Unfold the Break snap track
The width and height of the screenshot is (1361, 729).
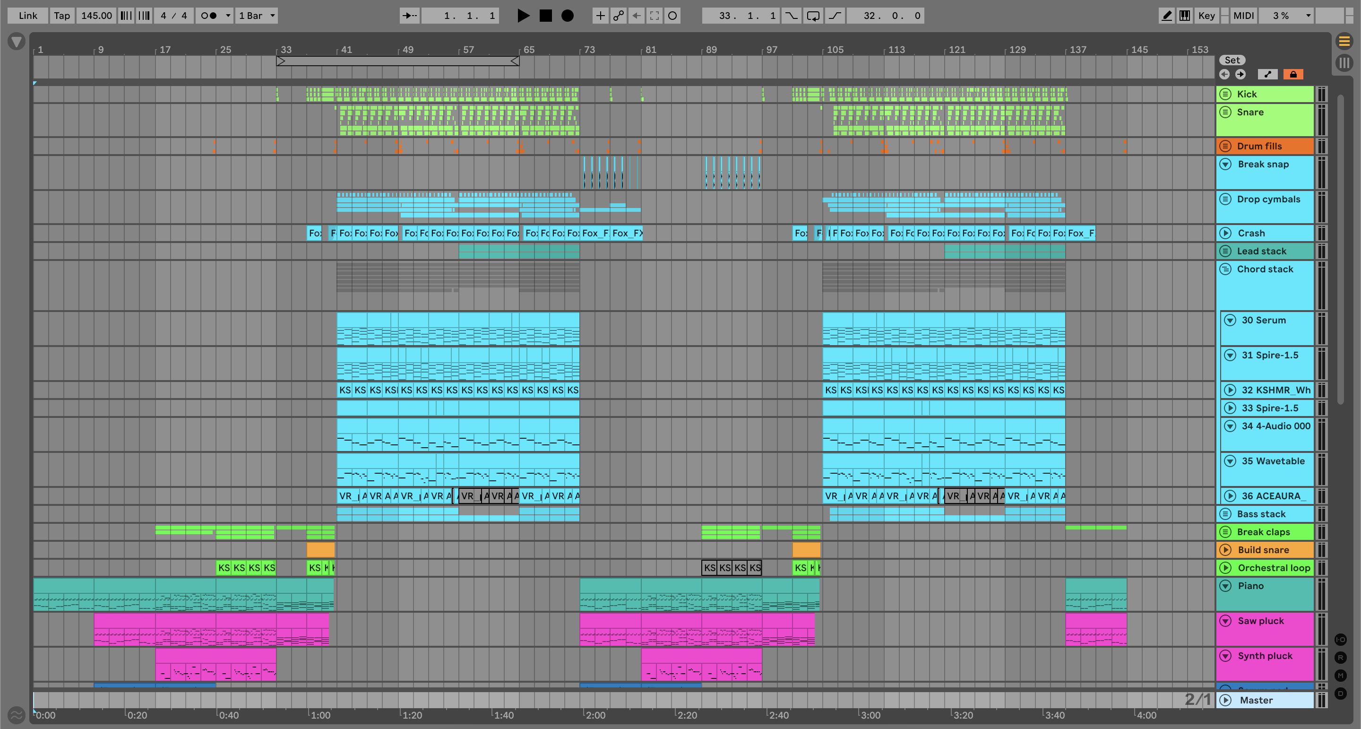(x=1225, y=165)
